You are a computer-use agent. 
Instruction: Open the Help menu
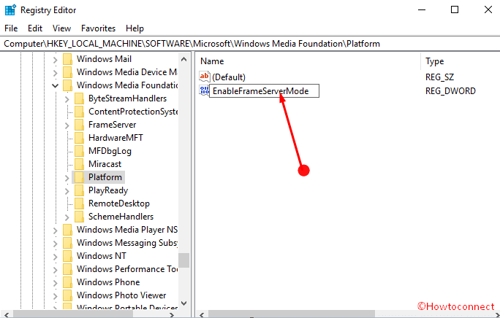135,28
